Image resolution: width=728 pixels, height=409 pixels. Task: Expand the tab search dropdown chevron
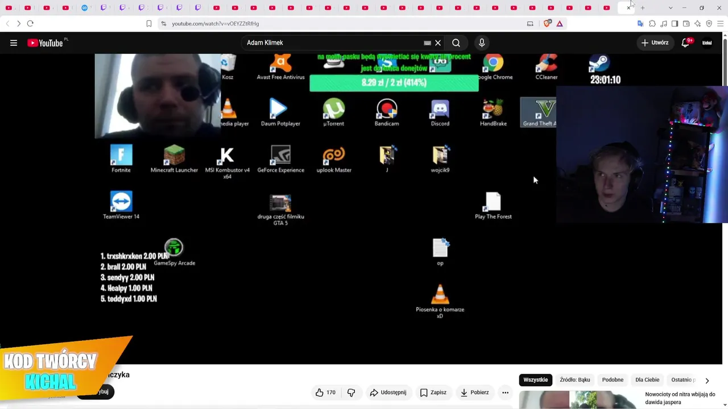(x=671, y=8)
